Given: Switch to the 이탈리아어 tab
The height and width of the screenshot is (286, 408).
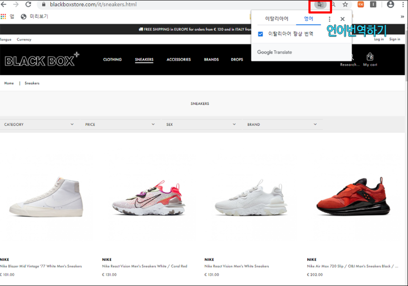Looking at the screenshot, I should [277, 19].
